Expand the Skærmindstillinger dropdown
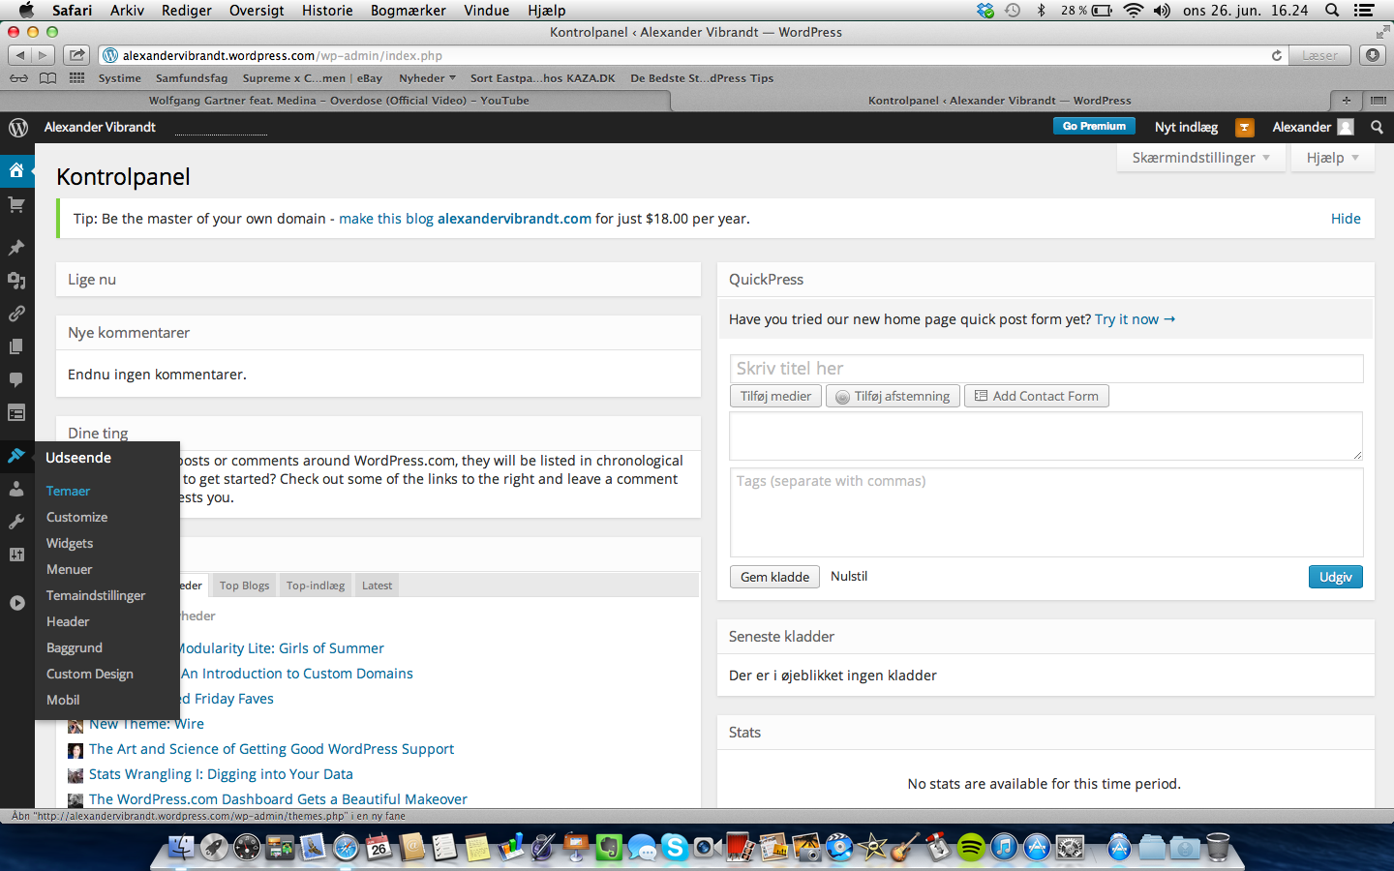1394x871 pixels. click(x=1201, y=158)
